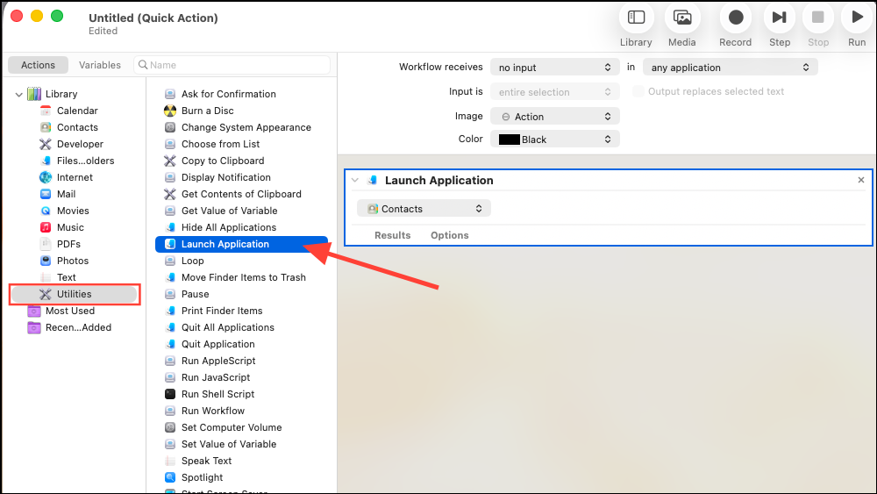Run the workflow with Run button

[857, 18]
